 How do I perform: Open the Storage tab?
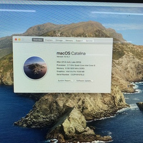(x=59, y=40)
